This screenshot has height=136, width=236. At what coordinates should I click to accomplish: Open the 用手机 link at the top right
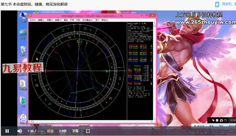[229, 4]
